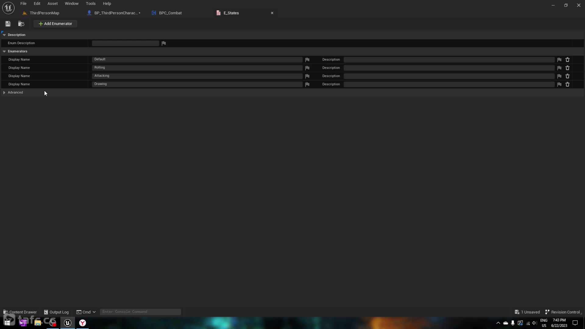Click the Attacking display name field
Screen dimensions: 585x329
tap(197, 76)
